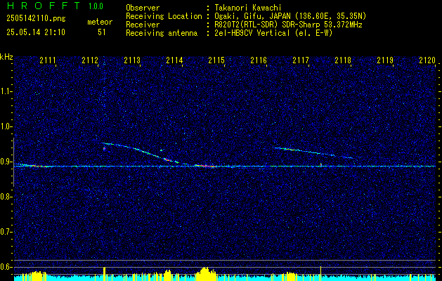
Task: Click the 2117 time marker
Action: tap(301, 60)
